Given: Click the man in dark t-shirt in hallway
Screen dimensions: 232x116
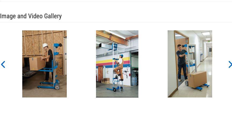Looking at the screenshot, I should [182, 63].
